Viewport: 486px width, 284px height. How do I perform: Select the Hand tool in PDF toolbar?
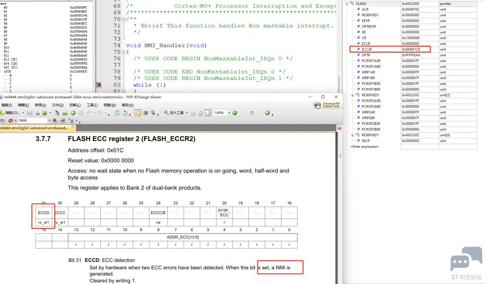click(138, 113)
